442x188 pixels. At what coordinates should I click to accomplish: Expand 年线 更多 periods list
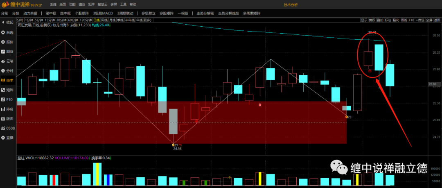144,20
